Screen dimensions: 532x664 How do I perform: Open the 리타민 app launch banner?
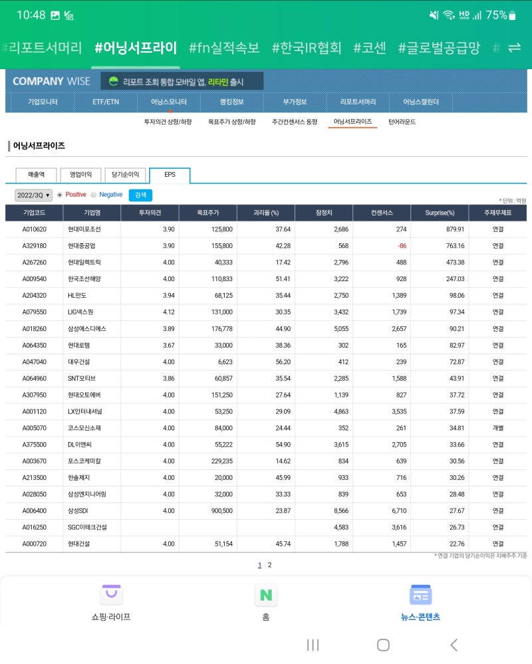pos(182,81)
